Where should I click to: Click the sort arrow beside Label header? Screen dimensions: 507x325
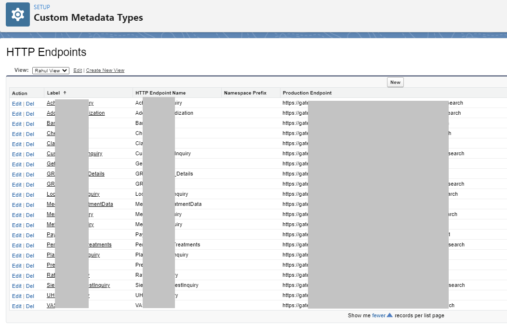click(x=65, y=93)
